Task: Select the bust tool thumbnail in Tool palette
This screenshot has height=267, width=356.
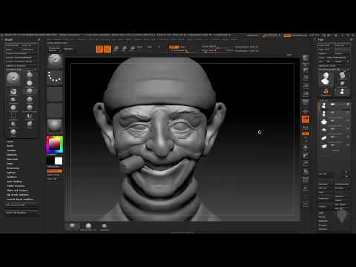Action: tap(326, 79)
